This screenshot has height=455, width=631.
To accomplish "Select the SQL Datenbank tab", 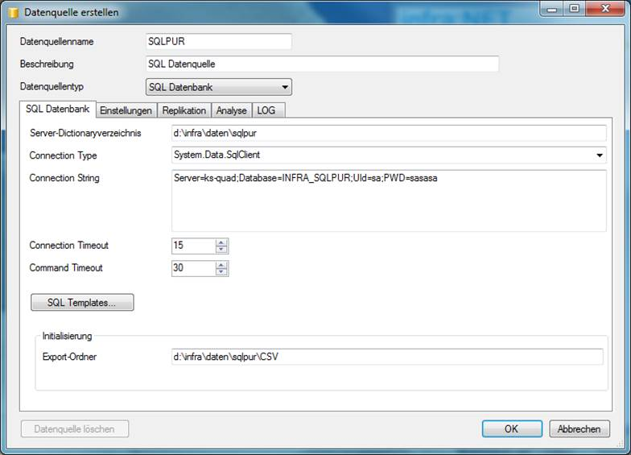I will pos(57,110).
